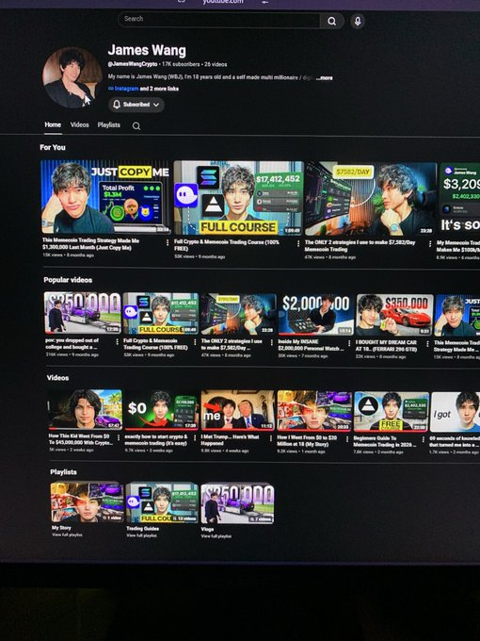Play the '$250,000' Popular videos thumbnail
This screenshot has height=641, width=480.
tap(83, 313)
